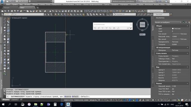
Task: Click the Cut scissors icon
Action: [x=24, y=11]
